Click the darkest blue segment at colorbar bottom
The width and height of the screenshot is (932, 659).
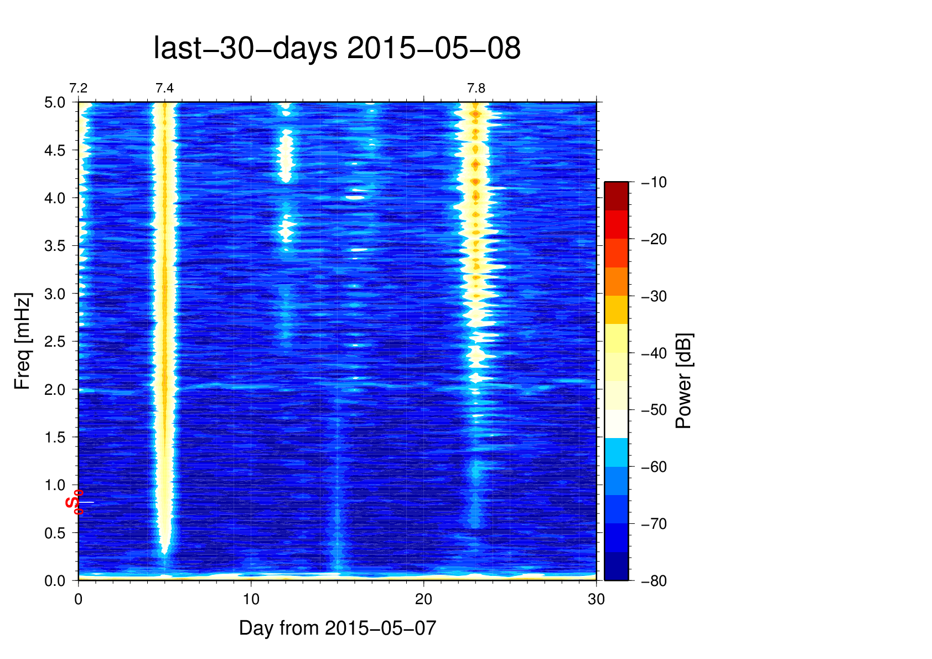[x=616, y=567]
